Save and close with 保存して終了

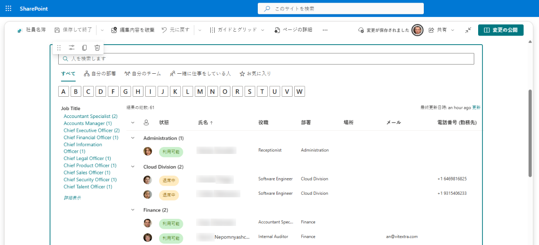coord(73,30)
